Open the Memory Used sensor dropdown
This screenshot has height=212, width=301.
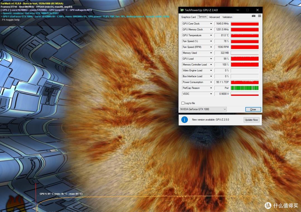pyautogui.click(x=211, y=53)
